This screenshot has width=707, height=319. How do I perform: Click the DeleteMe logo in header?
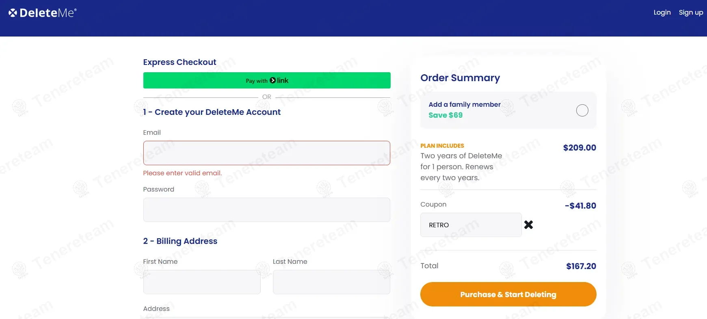coord(43,13)
